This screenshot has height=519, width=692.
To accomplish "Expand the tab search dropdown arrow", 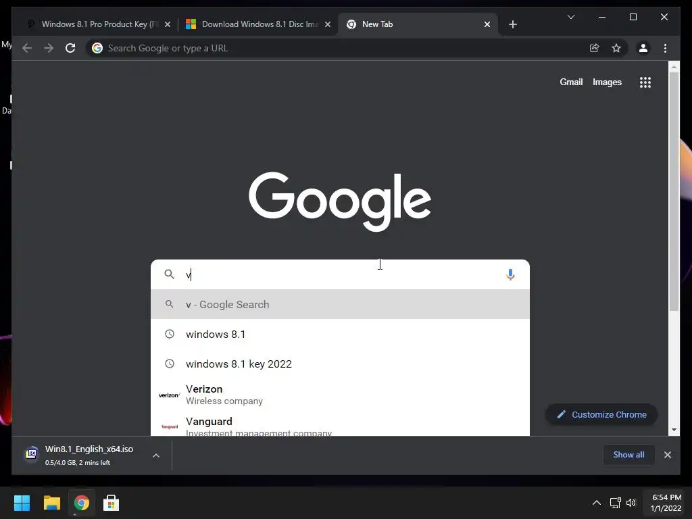I will click(570, 17).
